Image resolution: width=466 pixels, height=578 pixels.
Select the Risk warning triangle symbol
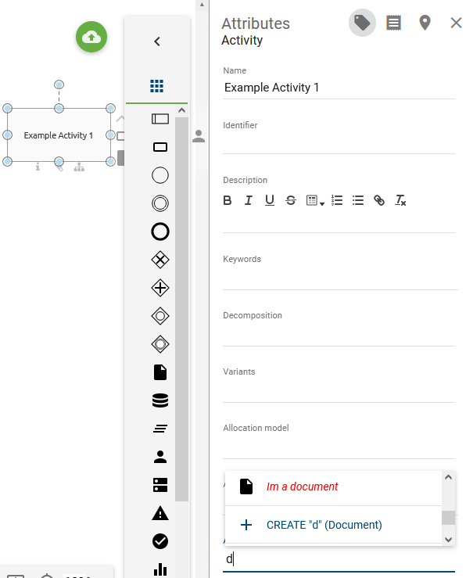point(160,513)
